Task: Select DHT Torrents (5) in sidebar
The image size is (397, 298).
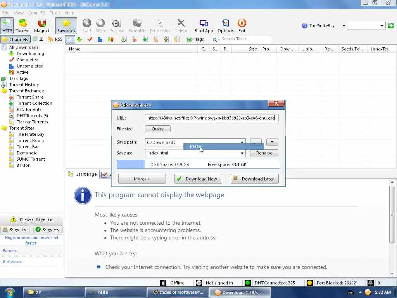Action: click(32, 116)
